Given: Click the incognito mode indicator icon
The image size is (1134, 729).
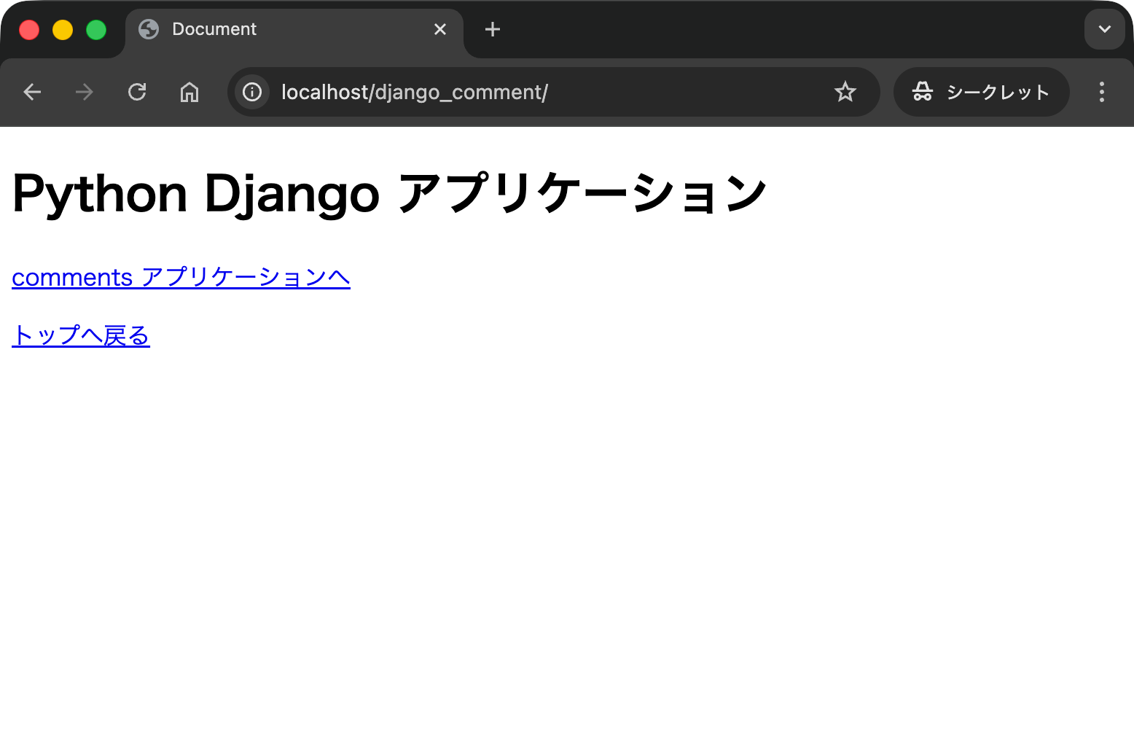Looking at the screenshot, I should coord(922,92).
